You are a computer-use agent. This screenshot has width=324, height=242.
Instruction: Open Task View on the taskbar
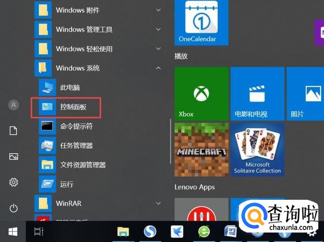38,231
